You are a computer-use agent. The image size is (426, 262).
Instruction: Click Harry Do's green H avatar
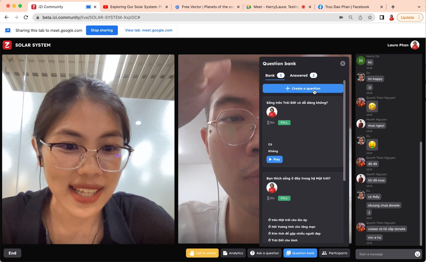click(x=361, y=61)
